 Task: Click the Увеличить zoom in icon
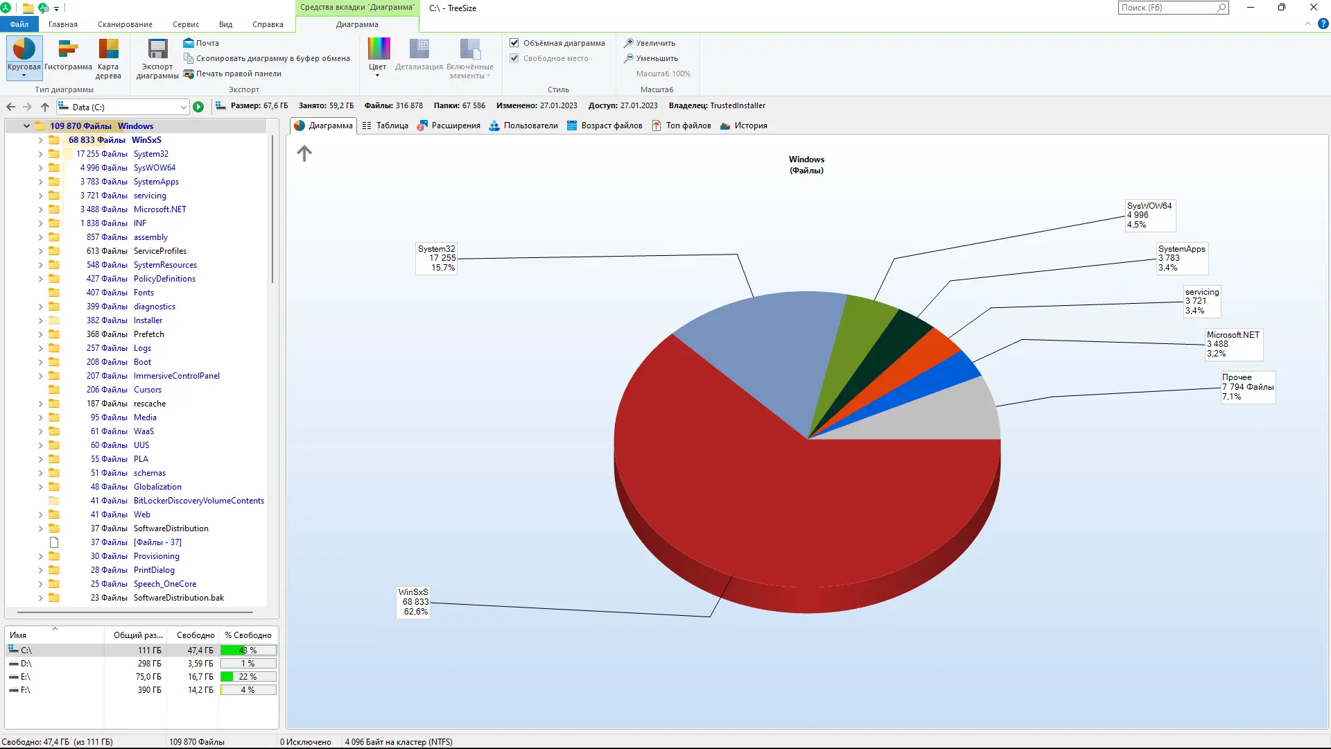(629, 43)
